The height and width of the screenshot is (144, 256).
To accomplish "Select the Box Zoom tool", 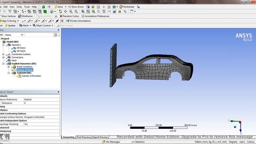I will [x=76, y=12].
